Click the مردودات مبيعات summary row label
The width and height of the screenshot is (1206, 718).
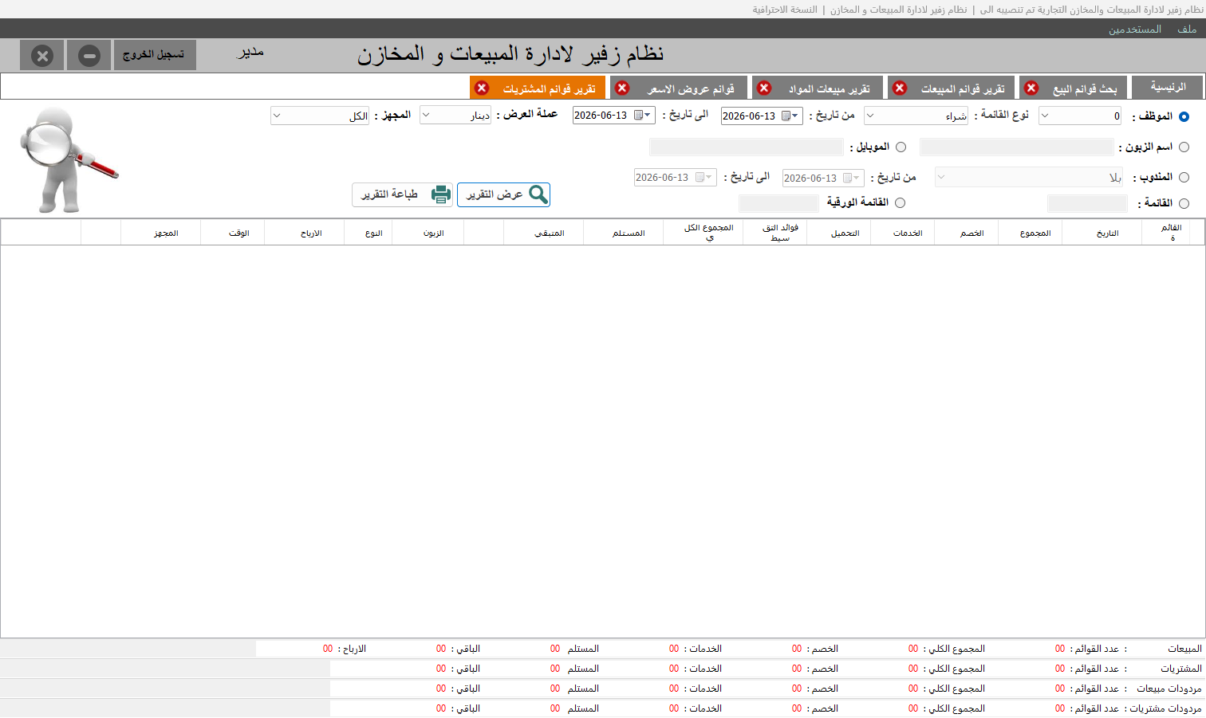(x=1169, y=689)
